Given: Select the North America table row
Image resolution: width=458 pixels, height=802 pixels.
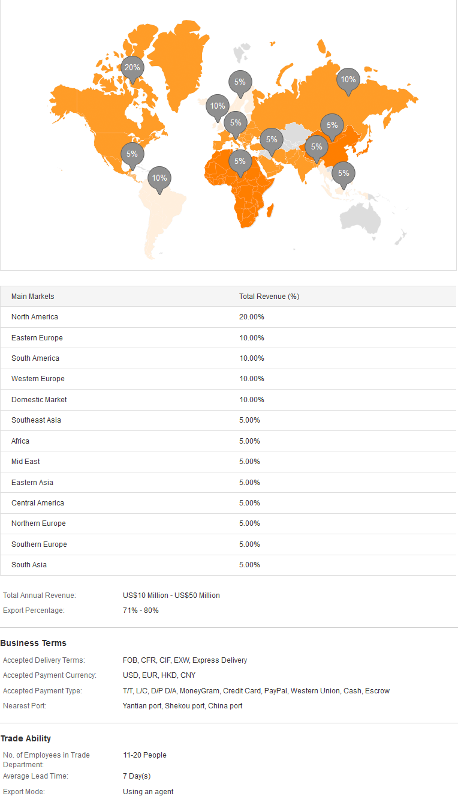Looking at the screenshot, I should pos(228,317).
